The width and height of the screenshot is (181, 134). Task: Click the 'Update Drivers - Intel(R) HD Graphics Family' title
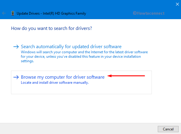[52, 13]
